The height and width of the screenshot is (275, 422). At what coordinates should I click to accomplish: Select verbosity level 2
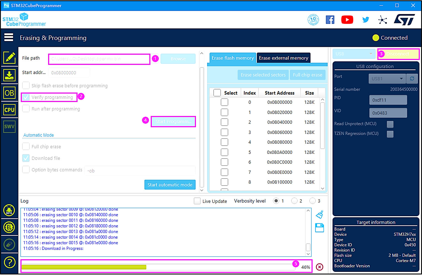coord(294,201)
